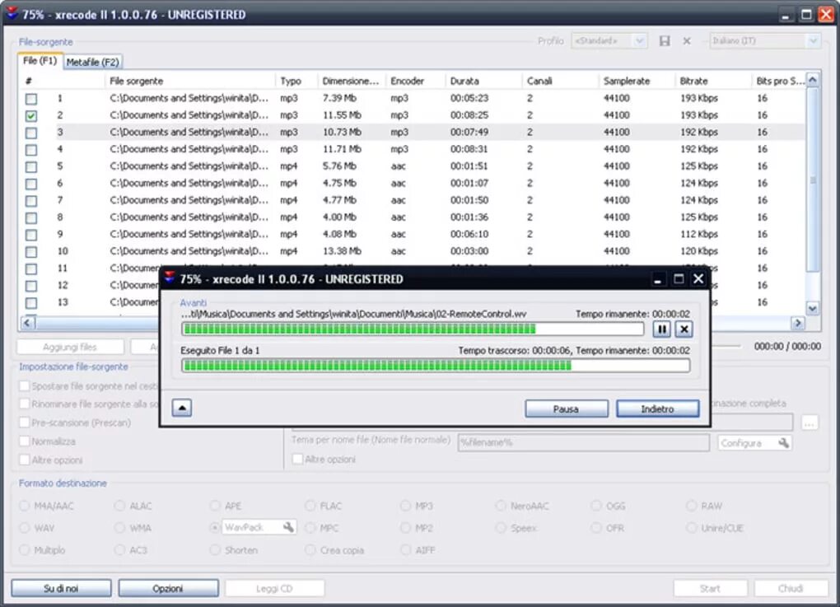Select the OGG format radio button

point(596,506)
